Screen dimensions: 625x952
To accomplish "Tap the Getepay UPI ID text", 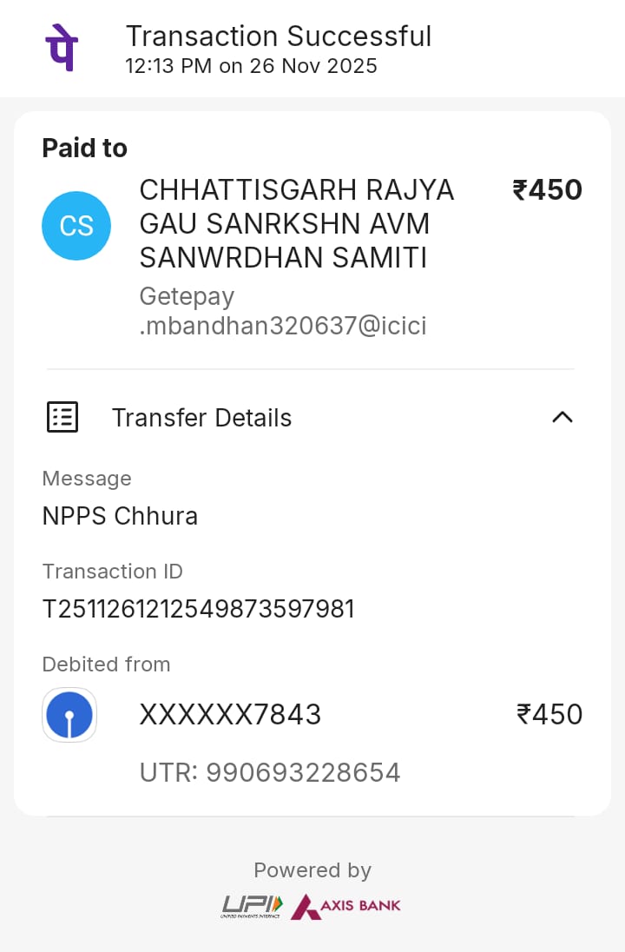I will pos(283,311).
